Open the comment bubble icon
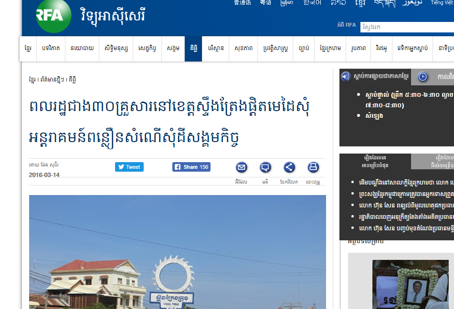The height and width of the screenshot is (309, 454). click(265, 167)
